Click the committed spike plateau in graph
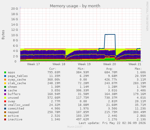150x130 pixels. (x=110, y=34)
